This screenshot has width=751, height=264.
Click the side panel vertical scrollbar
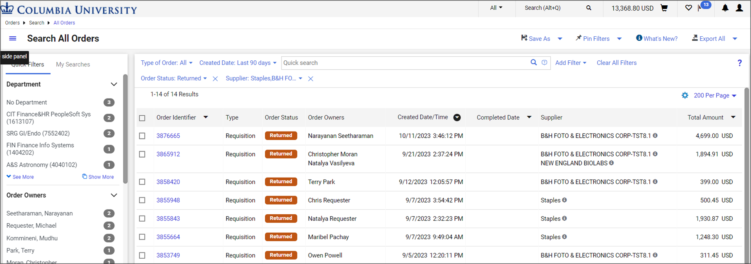point(126,129)
